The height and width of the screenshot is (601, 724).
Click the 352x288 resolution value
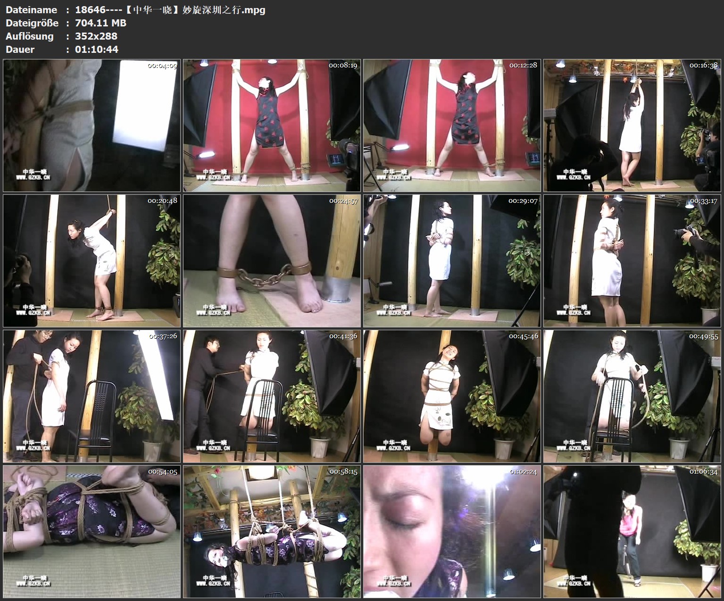click(x=96, y=36)
